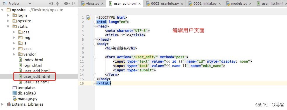Image resolution: width=287 pixels, height=110 pixels.
Task: Select manage.py in the project tree
Action: pyautogui.click(x=27, y=99)
